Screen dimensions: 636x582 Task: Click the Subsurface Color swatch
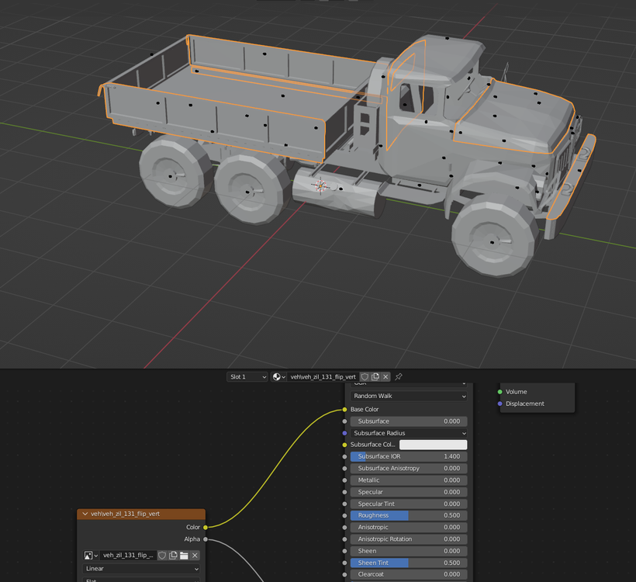pyautogui.click(x=433, y=445)
